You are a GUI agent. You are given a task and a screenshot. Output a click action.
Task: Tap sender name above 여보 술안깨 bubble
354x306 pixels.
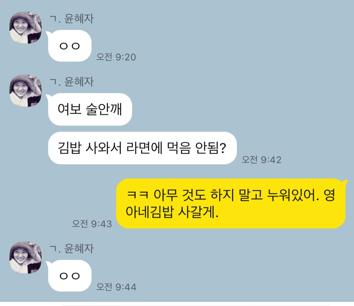(x=71, y=82)
